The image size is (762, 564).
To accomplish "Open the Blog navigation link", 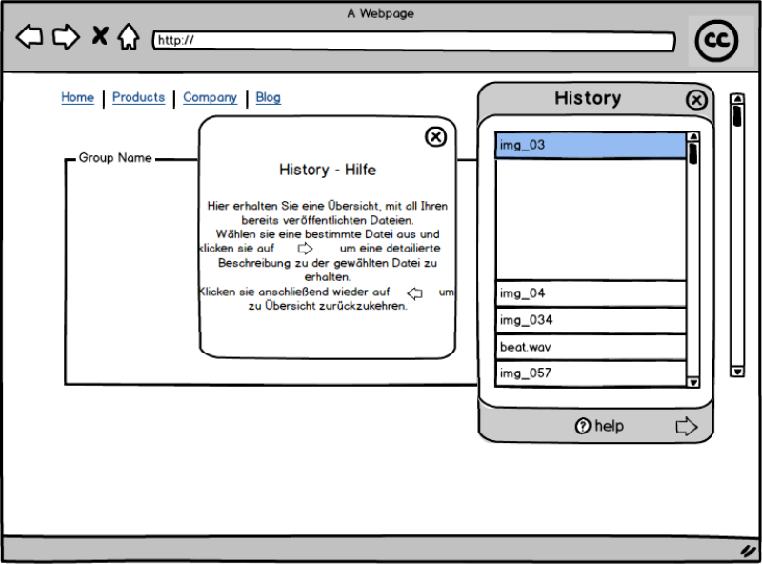I will pos(268,97).
